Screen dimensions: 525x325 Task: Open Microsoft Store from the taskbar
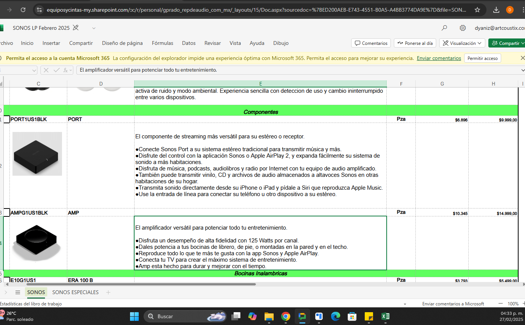pos(352,316)
